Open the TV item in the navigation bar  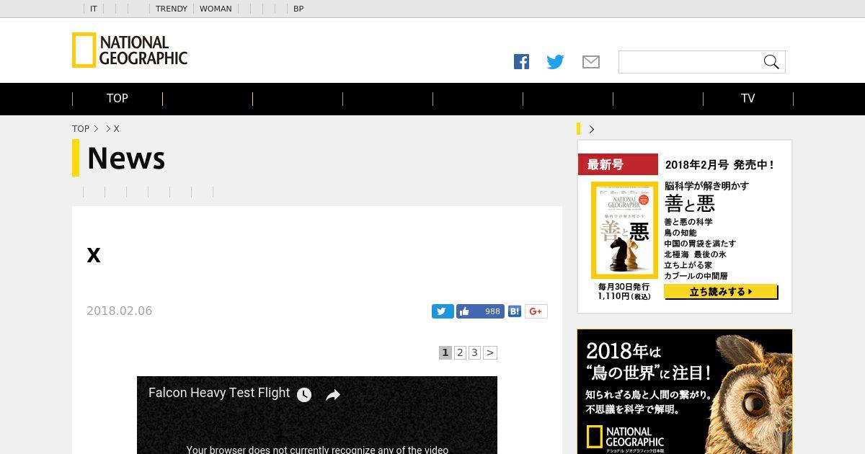click(748, 99)
